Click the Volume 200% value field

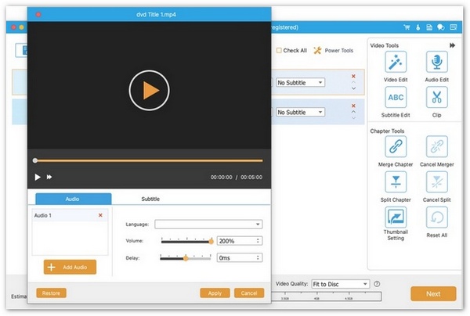click(240, 241)
